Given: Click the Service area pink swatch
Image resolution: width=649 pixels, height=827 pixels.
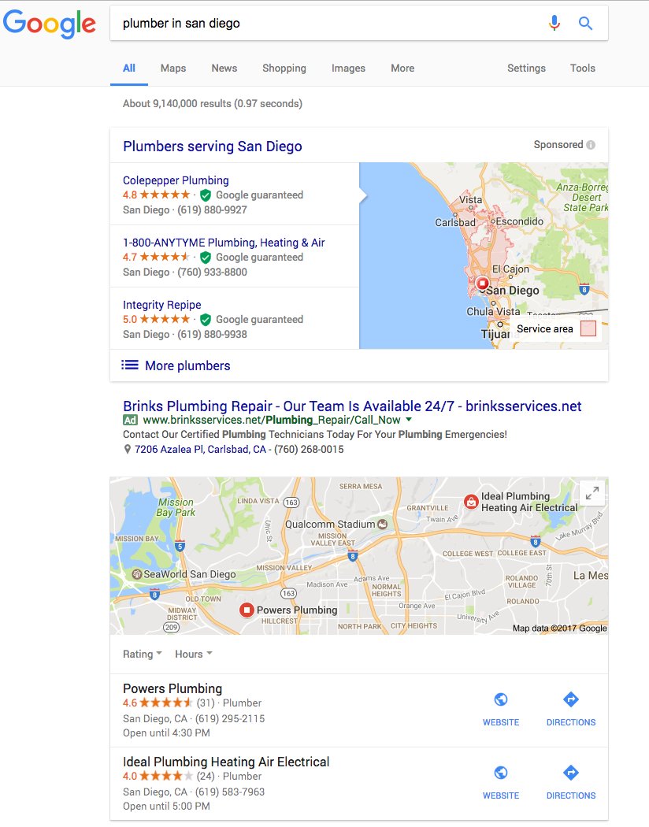Looking at the screenshot, I should (x=588, y=328).
